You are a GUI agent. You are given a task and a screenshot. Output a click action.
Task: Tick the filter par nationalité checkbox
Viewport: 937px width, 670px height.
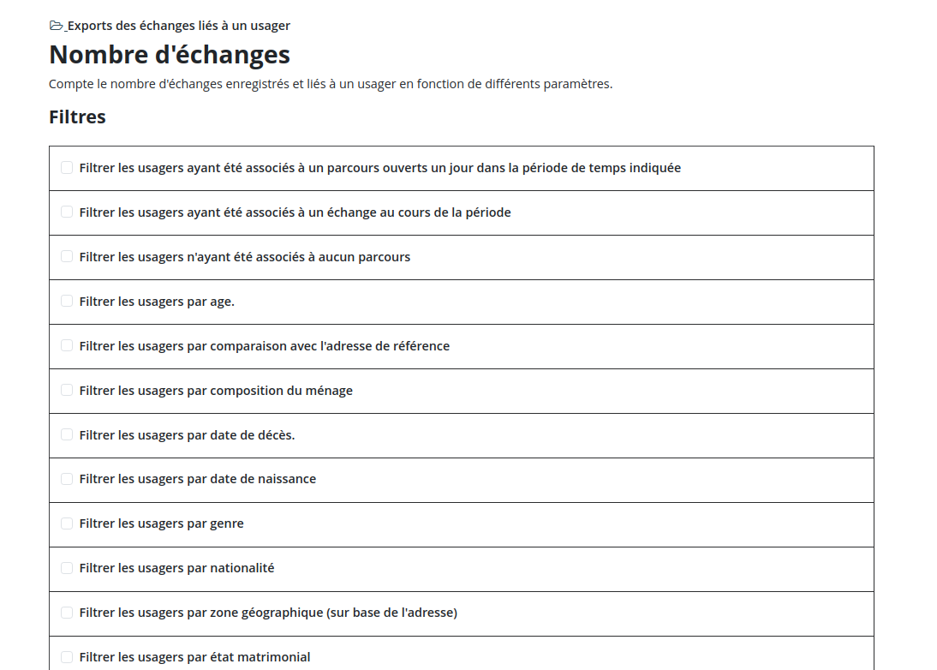(x=67, y=568)
